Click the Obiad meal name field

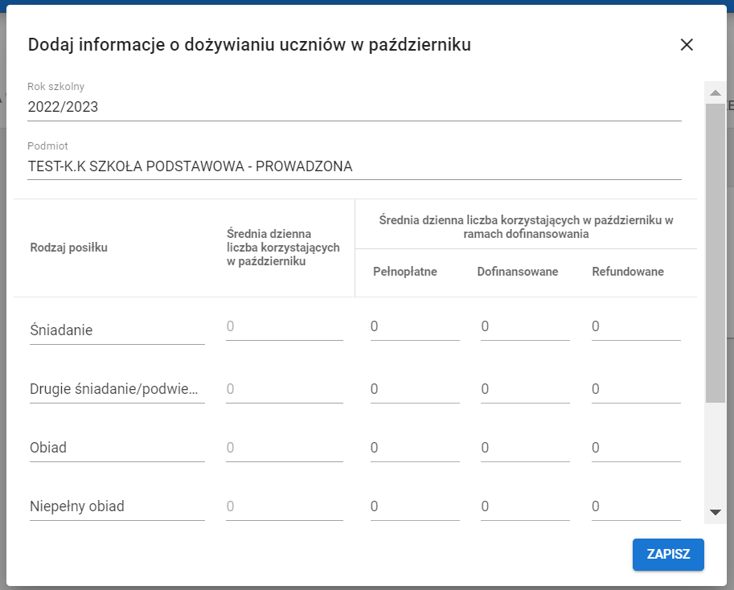(x=117, y=447)
